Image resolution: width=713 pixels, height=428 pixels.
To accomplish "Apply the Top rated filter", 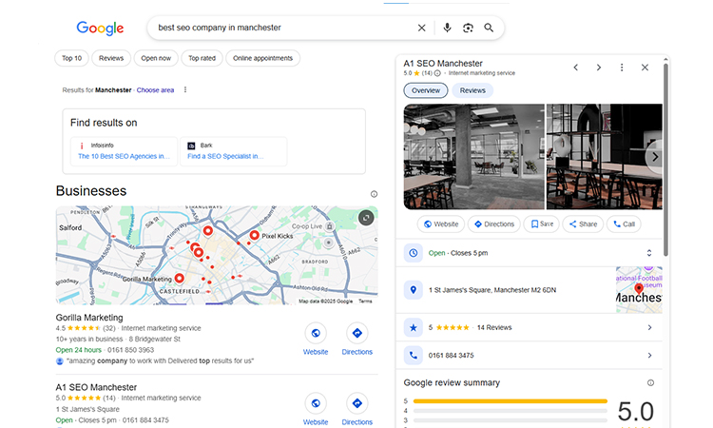I will click(202, 58).
